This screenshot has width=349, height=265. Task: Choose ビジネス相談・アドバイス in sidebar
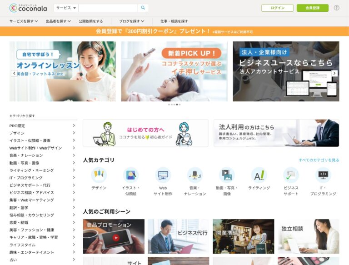tap(32, 193)
